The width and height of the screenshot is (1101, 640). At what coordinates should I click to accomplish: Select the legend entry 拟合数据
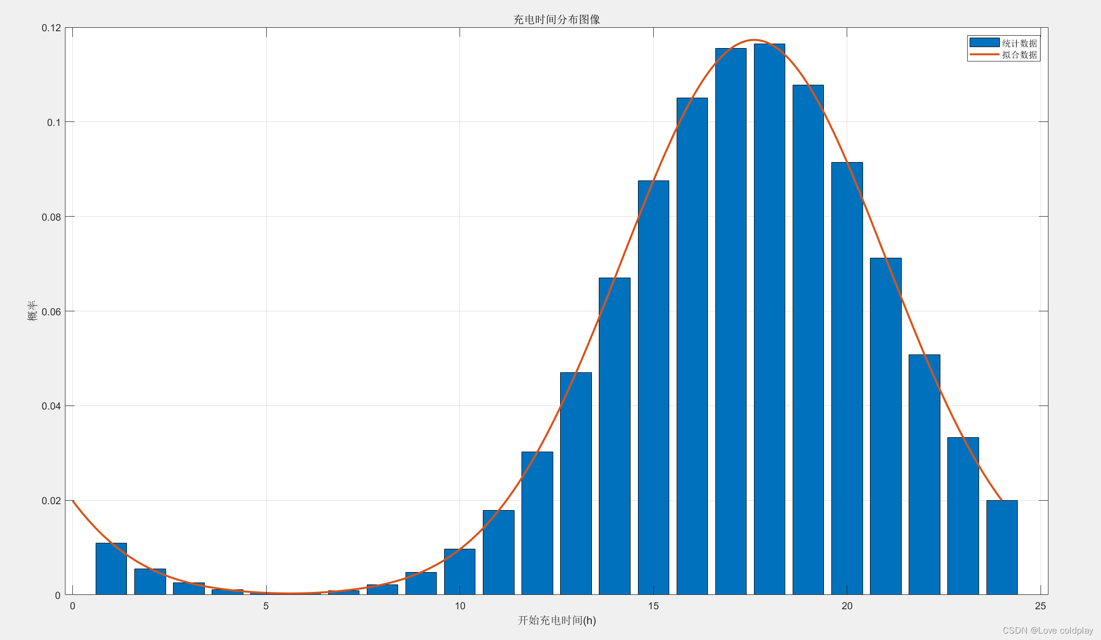[x=1020, y=55]
